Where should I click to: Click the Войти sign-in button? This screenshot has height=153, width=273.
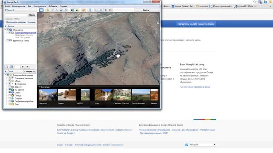coord(146,10)
